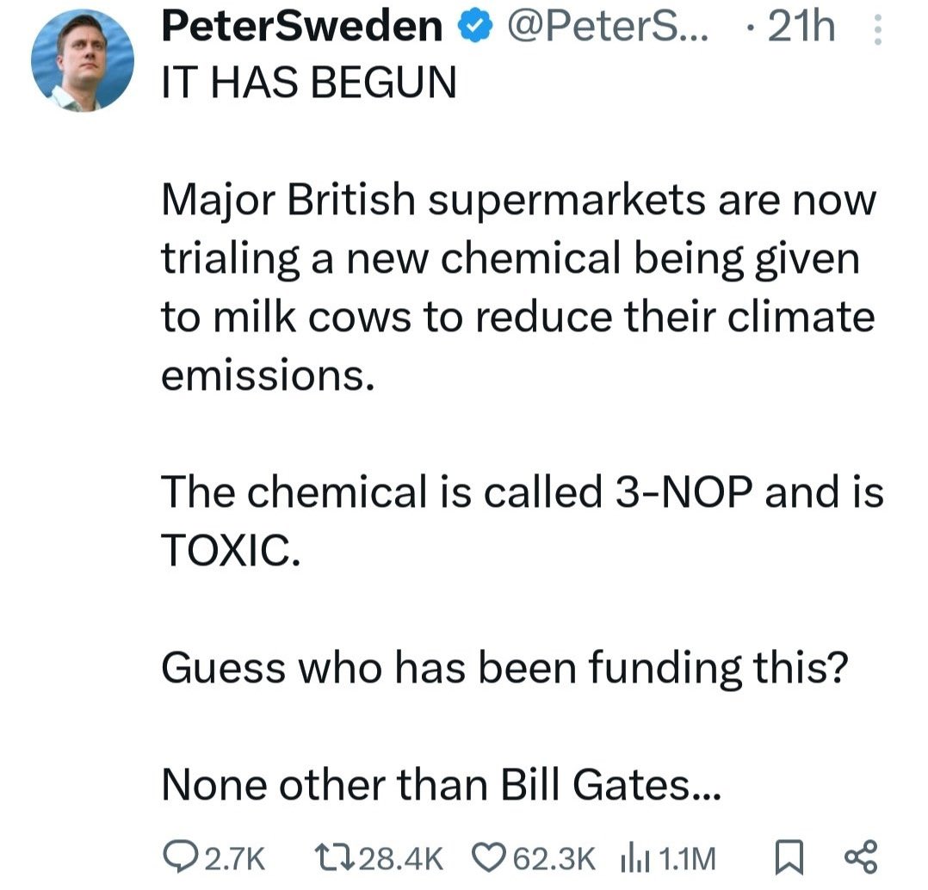Bookmark this tweet
Screen dimensions: 928x890
point(783,856)
